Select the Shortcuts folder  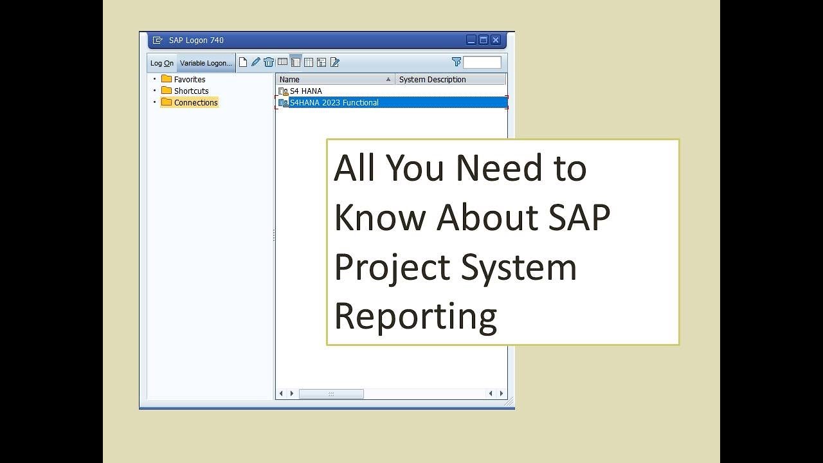(185, 91)
